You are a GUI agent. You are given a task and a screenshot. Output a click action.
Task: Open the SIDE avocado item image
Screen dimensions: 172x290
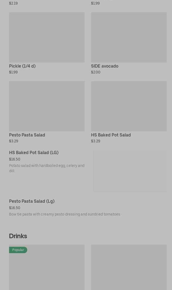point(129,37)
